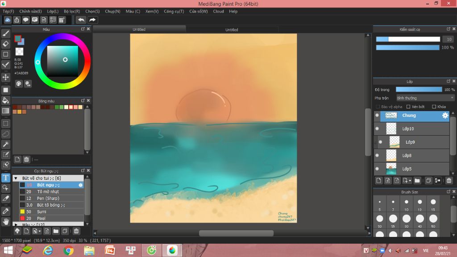Select the rectangular Select tool
The width and height of the screenshot is (457, 257).
click(x=5, y=124)
